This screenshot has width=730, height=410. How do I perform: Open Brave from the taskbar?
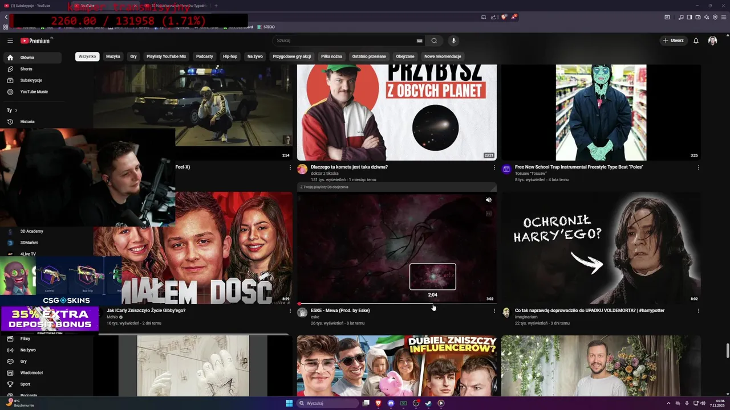pos(378,403)
